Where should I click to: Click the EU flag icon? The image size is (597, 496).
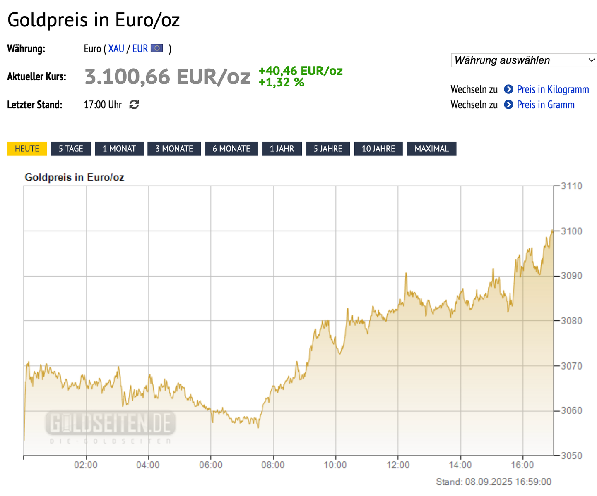point(157,48)
